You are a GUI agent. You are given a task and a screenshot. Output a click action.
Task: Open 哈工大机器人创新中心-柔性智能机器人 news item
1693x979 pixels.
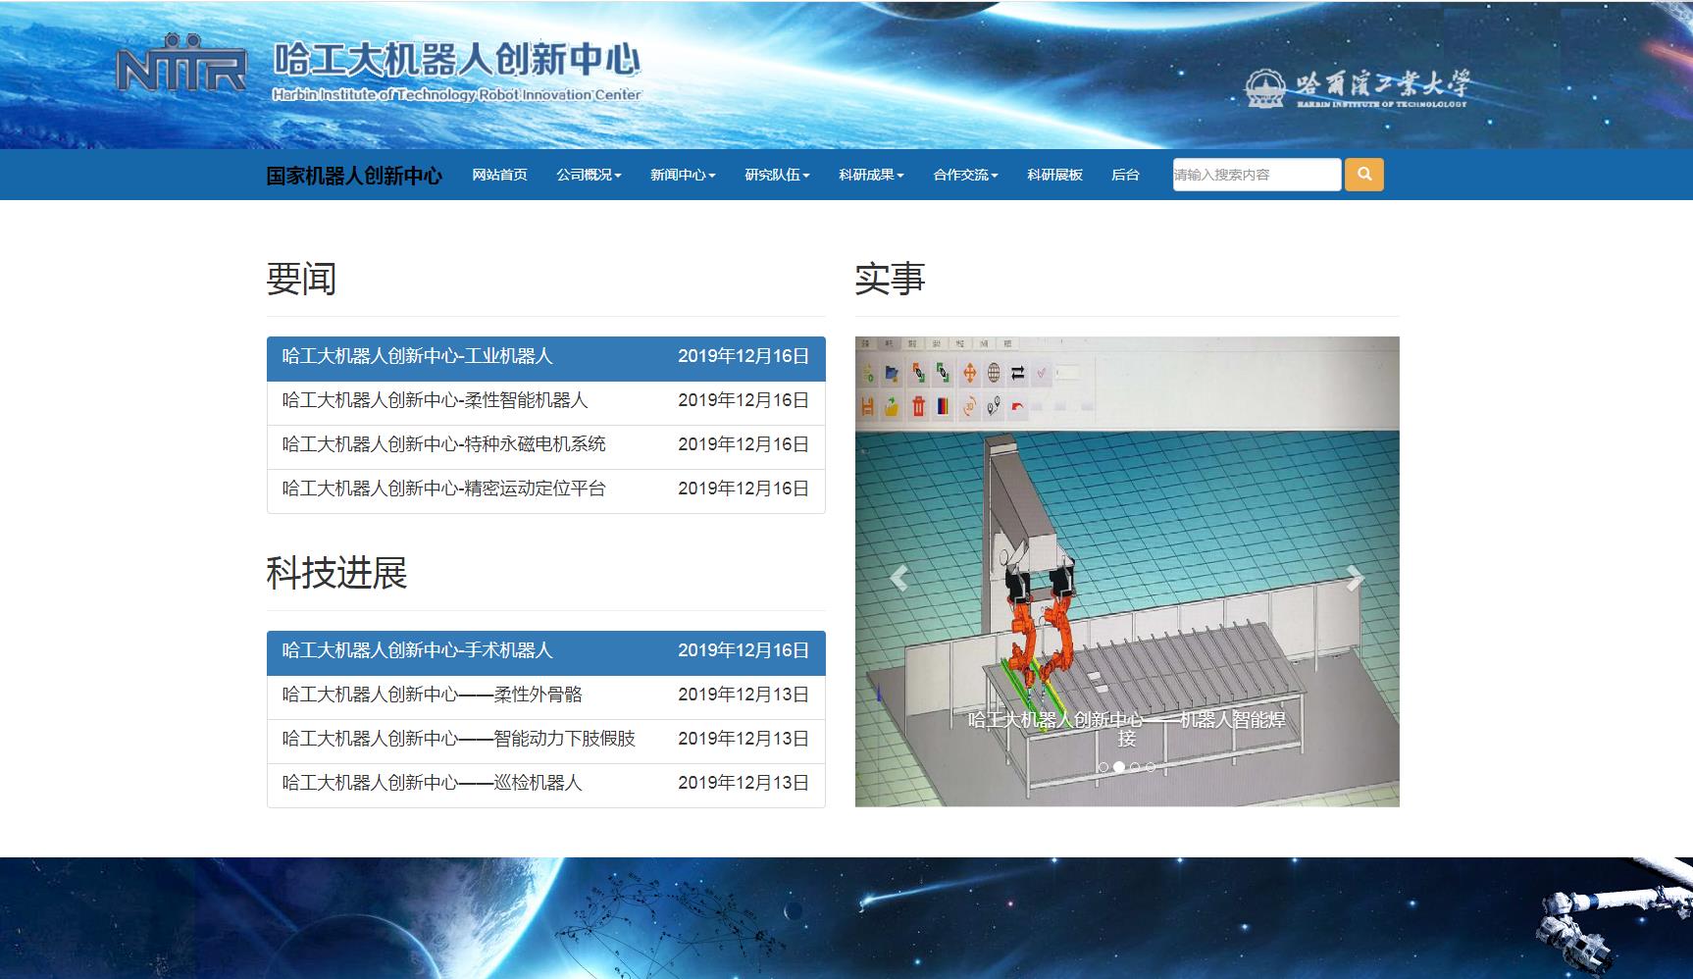(545, 402)
